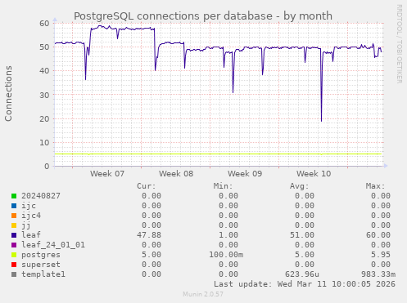This screenshot has height=303, width=407.
Task: Click the yellow jj legend swatch
Action: pyautogui.click(x=14, y=225)
